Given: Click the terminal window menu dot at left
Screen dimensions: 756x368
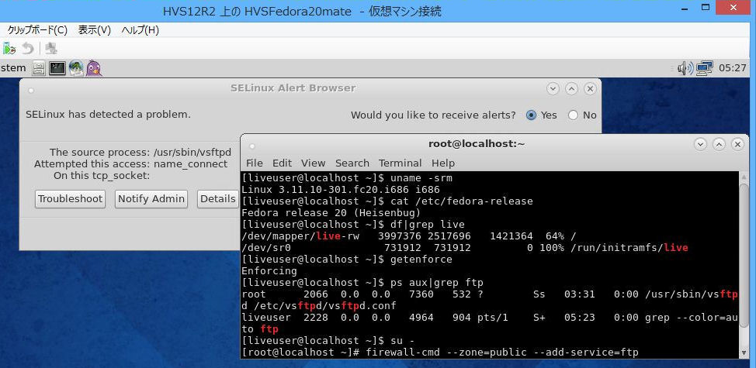Looking at the screenshot, I should [x=251, y=146].
